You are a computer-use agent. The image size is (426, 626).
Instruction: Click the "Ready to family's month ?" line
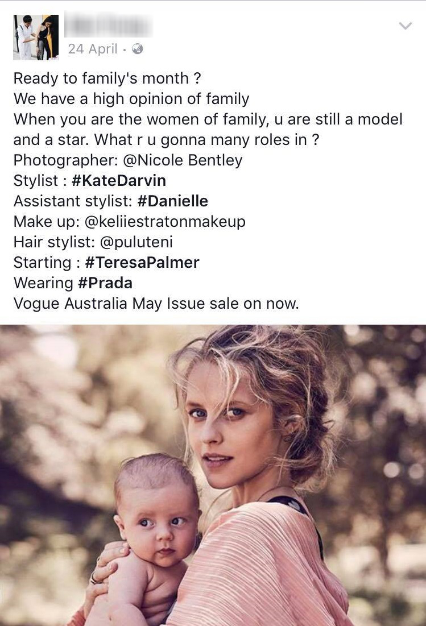pos(107,78)
